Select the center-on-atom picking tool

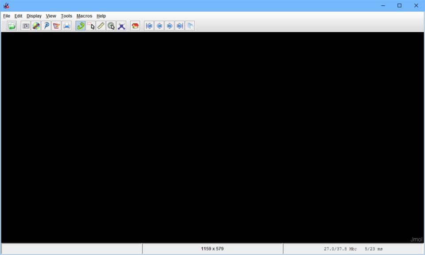(x=111, y=26)
